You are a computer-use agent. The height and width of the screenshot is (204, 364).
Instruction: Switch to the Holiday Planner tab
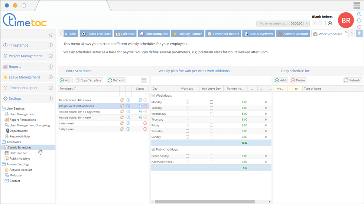187,34
